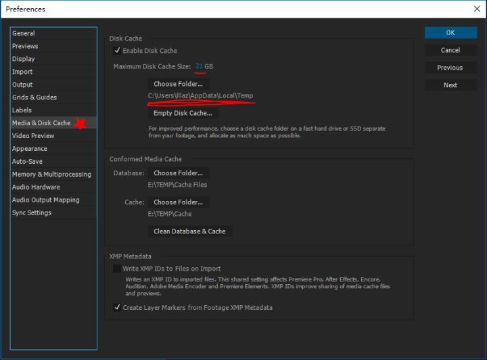Toggle Create Layer Markers from Footage XMP Metadata
Screen dimensions: 487x360
tap(118, 308)
